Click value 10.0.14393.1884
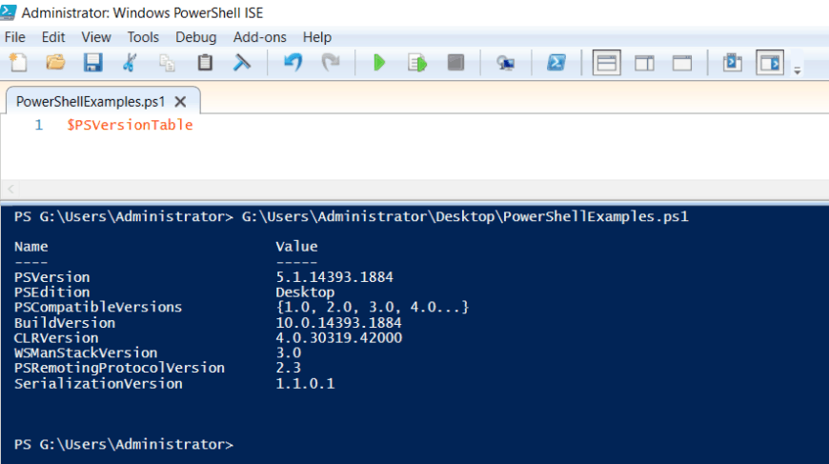The height and width of the screenshot is (464, 829). pyautogui.click(x=339, y=322)
